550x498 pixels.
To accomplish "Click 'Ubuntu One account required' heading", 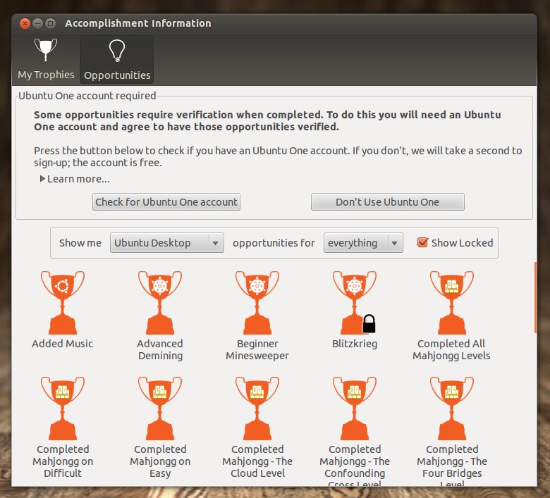I will [x=87, y=96].
